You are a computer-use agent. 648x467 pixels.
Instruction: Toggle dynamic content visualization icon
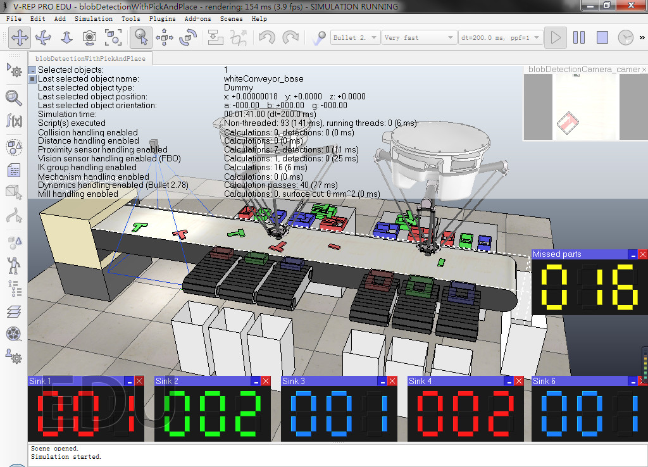[319, 37]
